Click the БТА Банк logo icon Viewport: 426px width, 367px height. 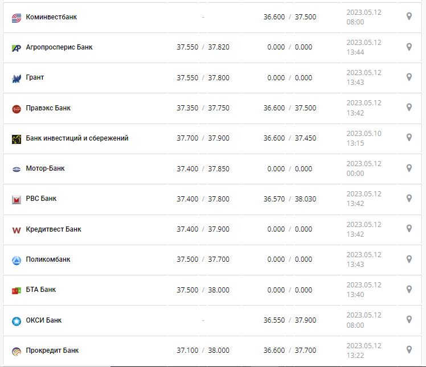[16, 290]
